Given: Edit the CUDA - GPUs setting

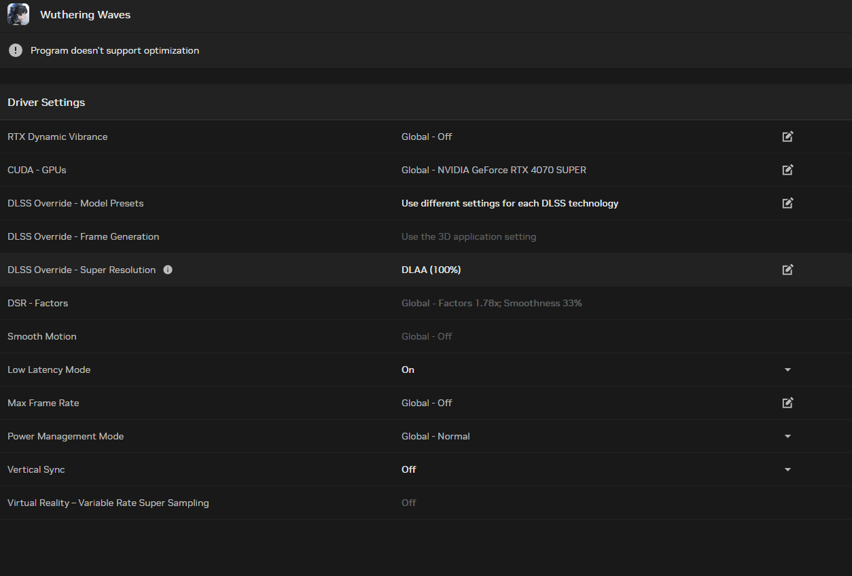Looking at the screenshot, I should click(x=787, y=170).
